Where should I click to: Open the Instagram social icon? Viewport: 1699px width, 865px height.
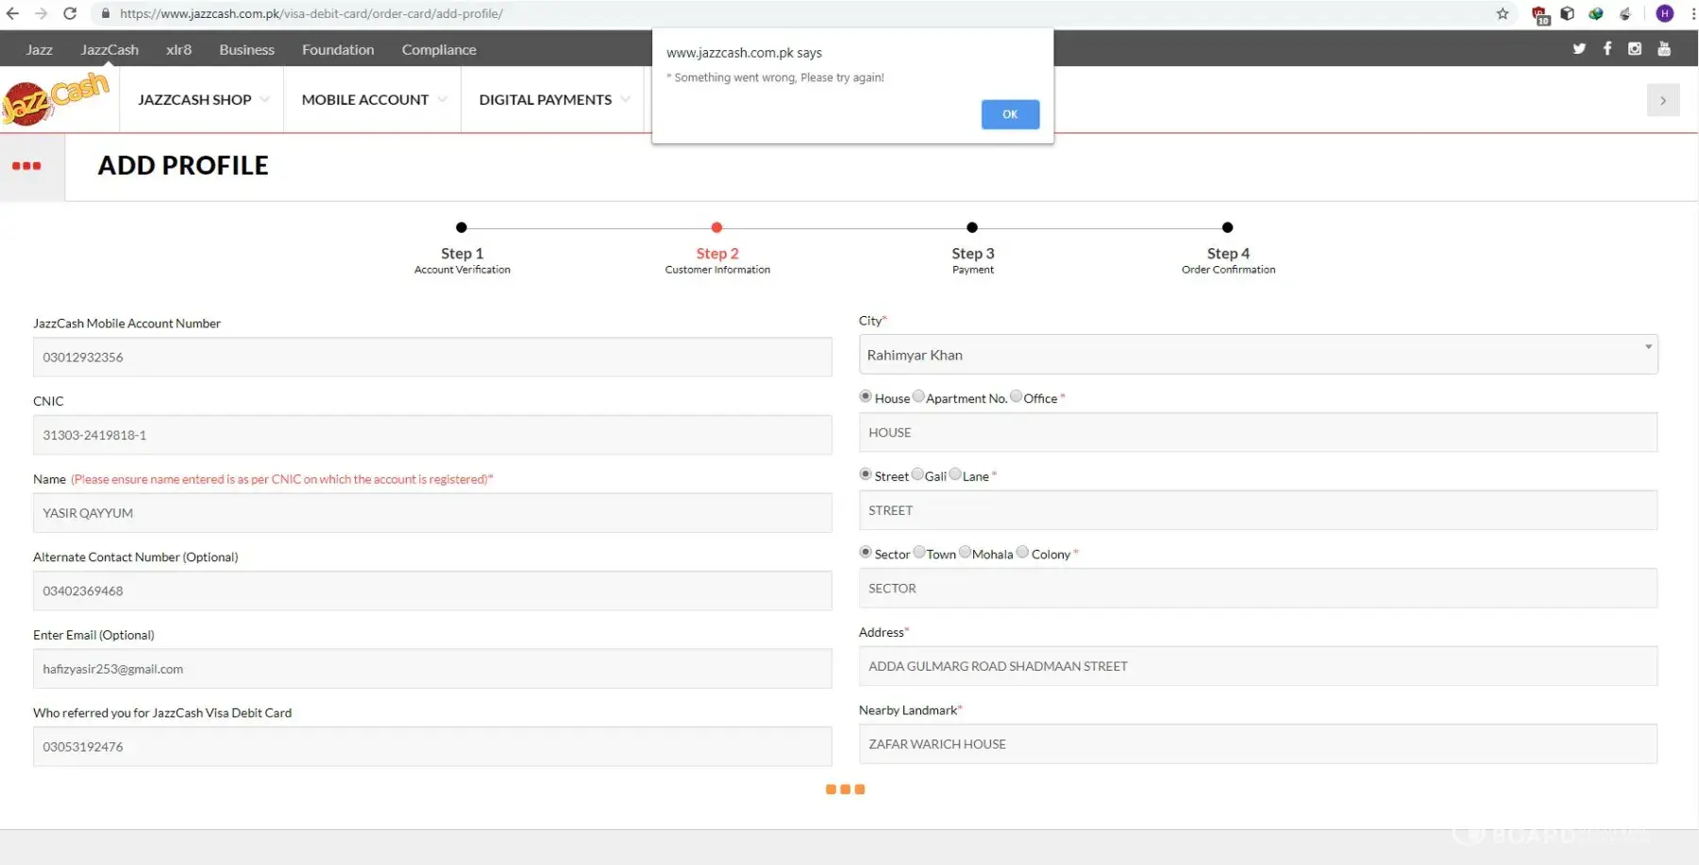[x=1635, y=49]
